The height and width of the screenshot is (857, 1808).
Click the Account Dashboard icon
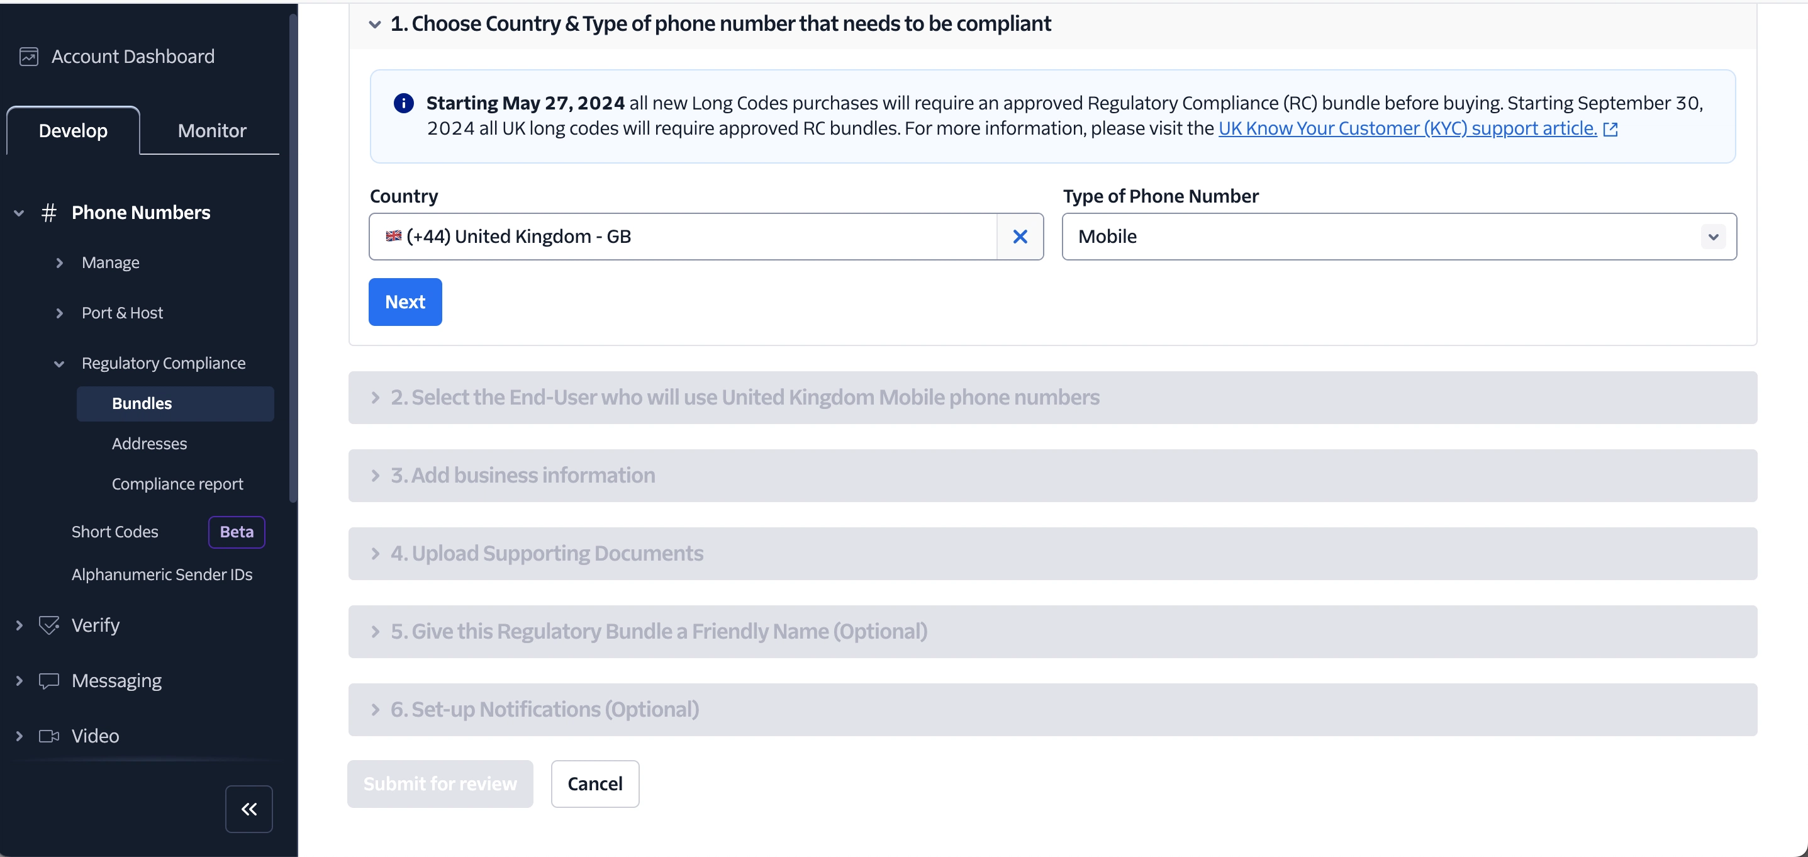click(x=29, y=57)
